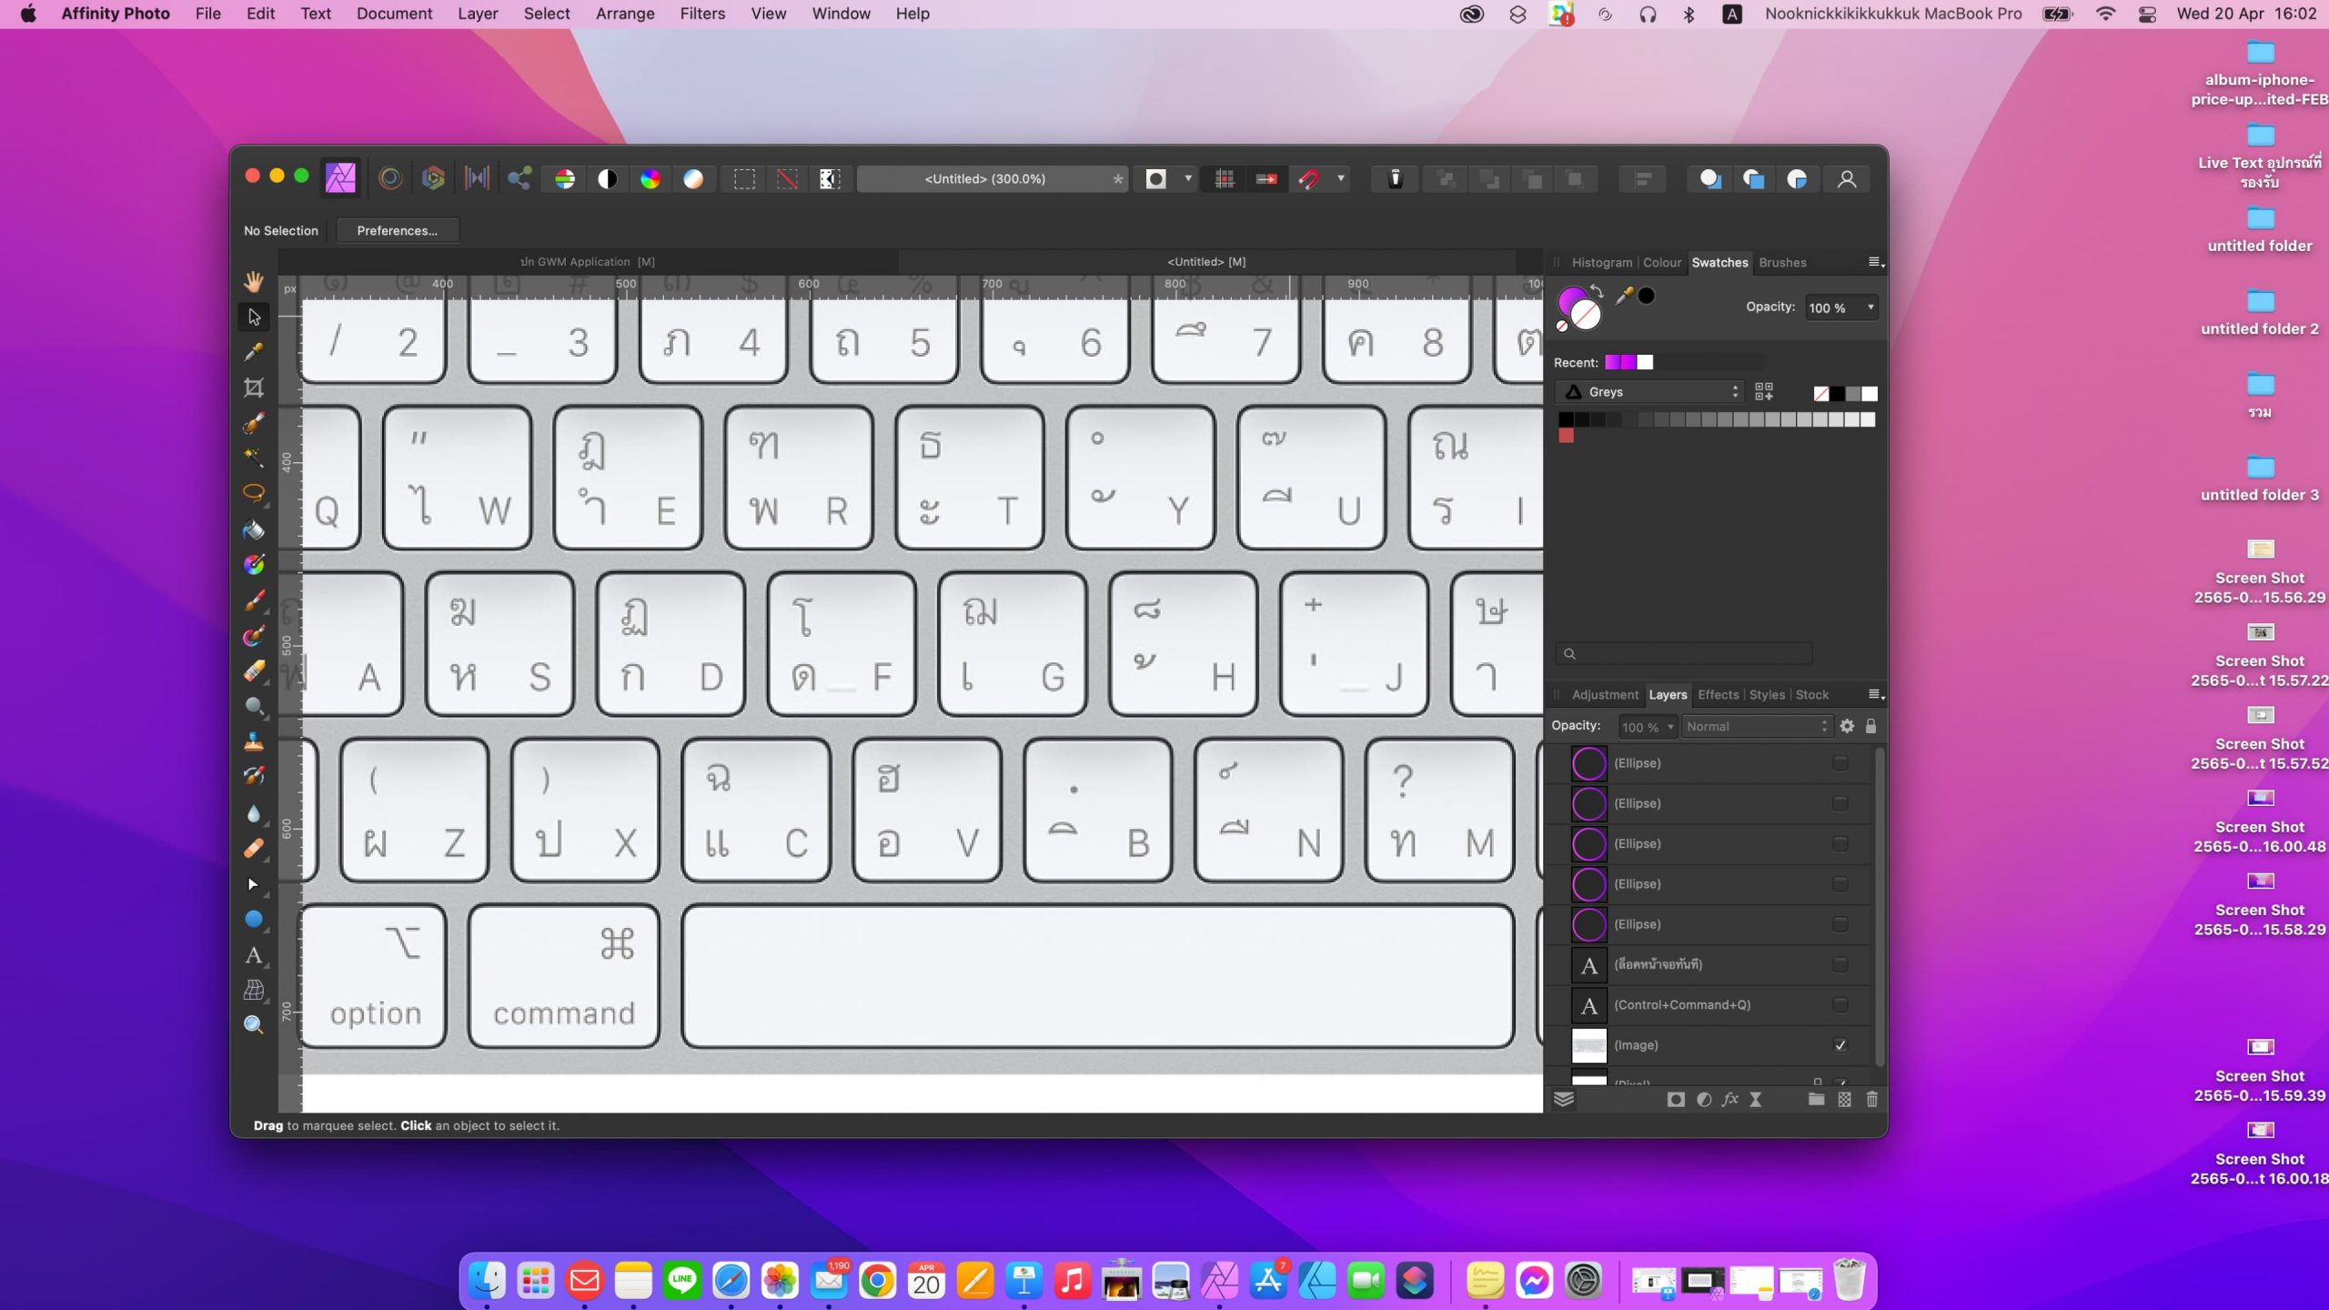Click the swatches search field
Screen dimensions: 2329x1310
tap(1683, 654)
